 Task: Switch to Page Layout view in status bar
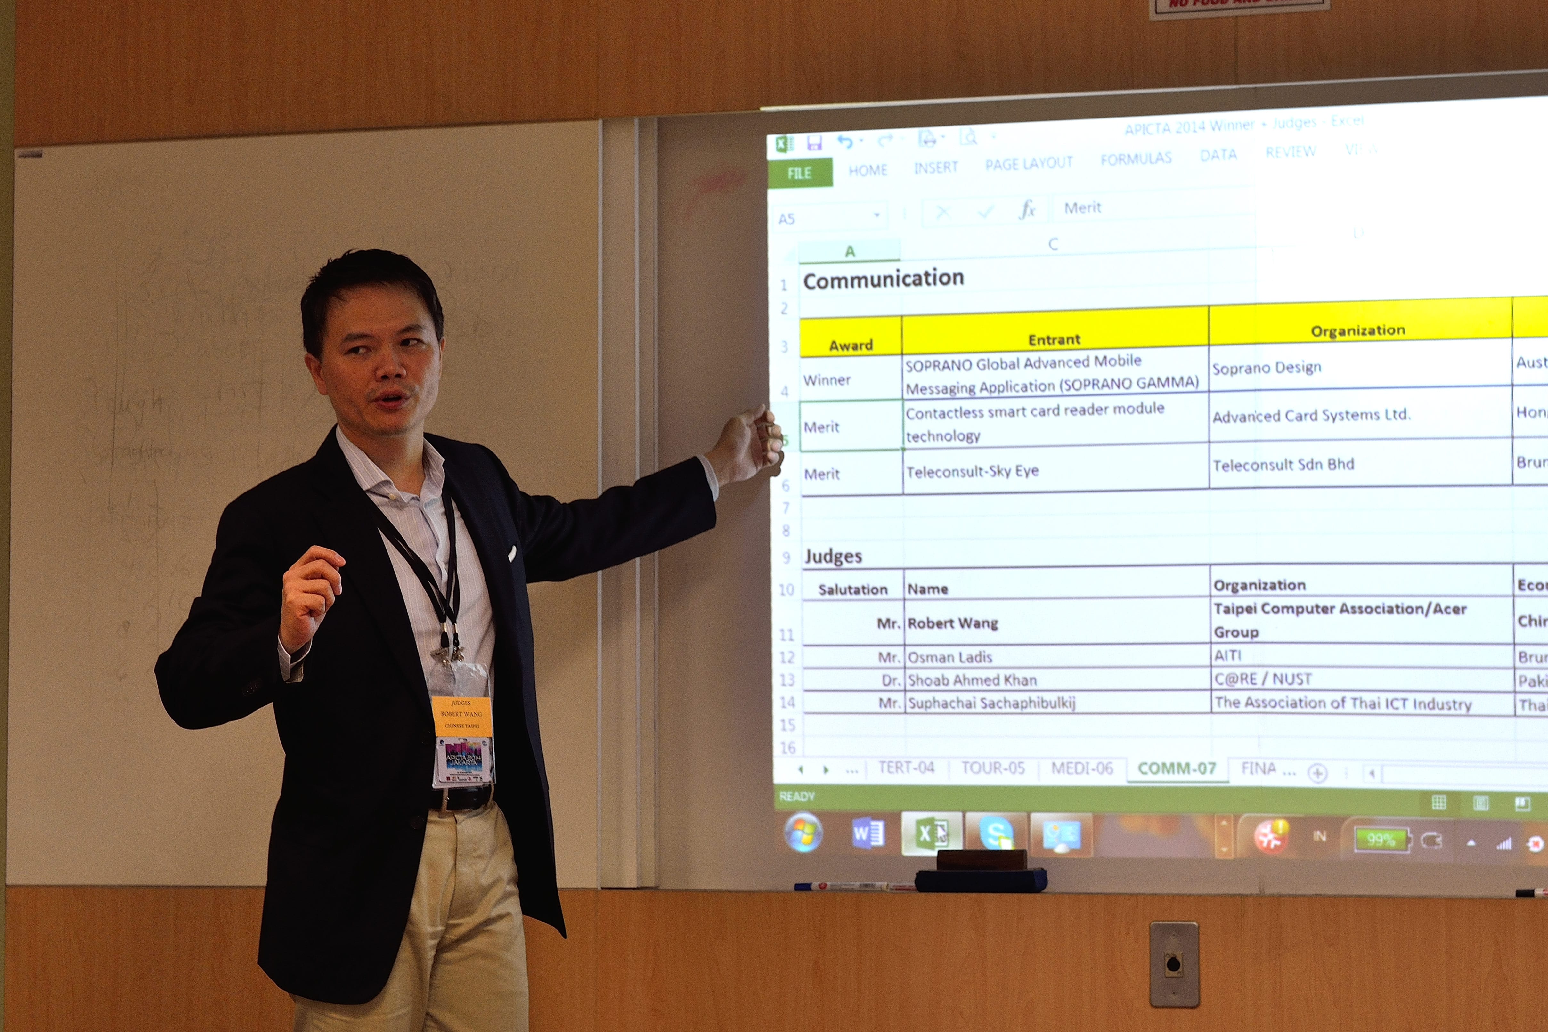(x=1481, y=802)
